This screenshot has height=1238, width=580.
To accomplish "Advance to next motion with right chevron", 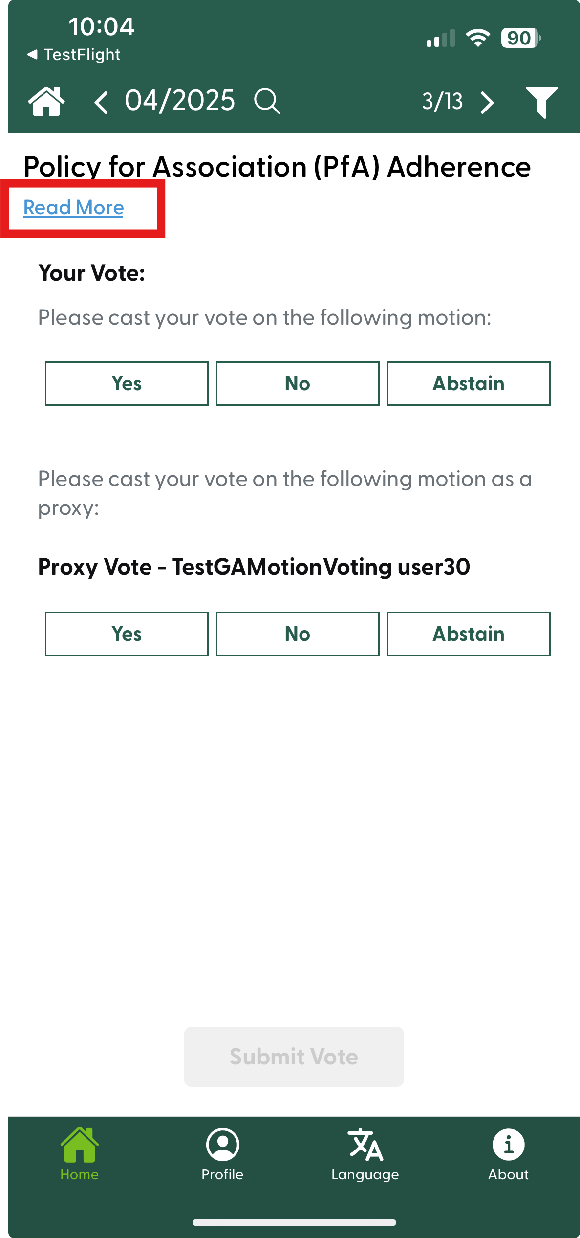I will coord(487,103).
